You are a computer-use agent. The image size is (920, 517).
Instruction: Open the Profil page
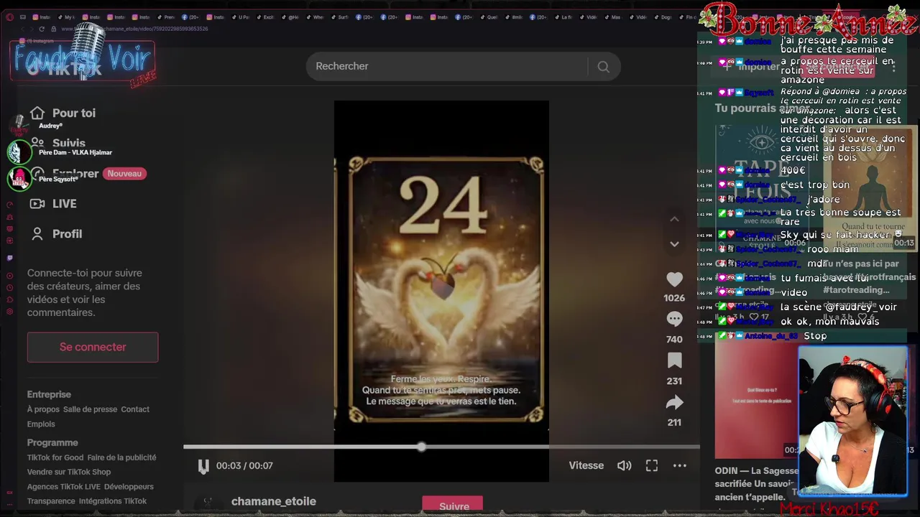[x=67, y=234]
